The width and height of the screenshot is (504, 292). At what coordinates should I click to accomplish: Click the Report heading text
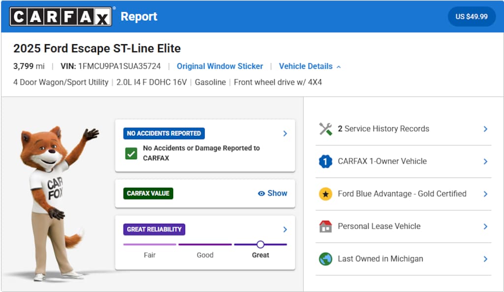pos(139,16)
